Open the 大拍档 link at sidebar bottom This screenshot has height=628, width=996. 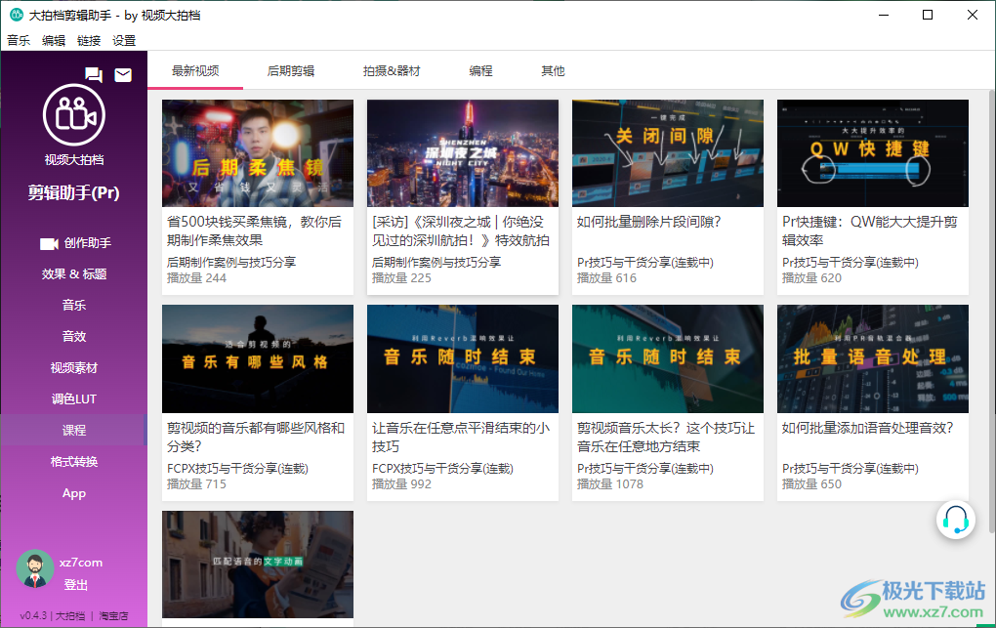point(70,616)
